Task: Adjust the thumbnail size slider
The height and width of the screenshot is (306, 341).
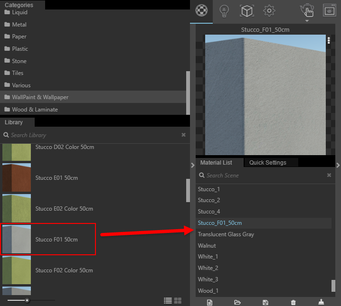Action: (x=27, y=300)
